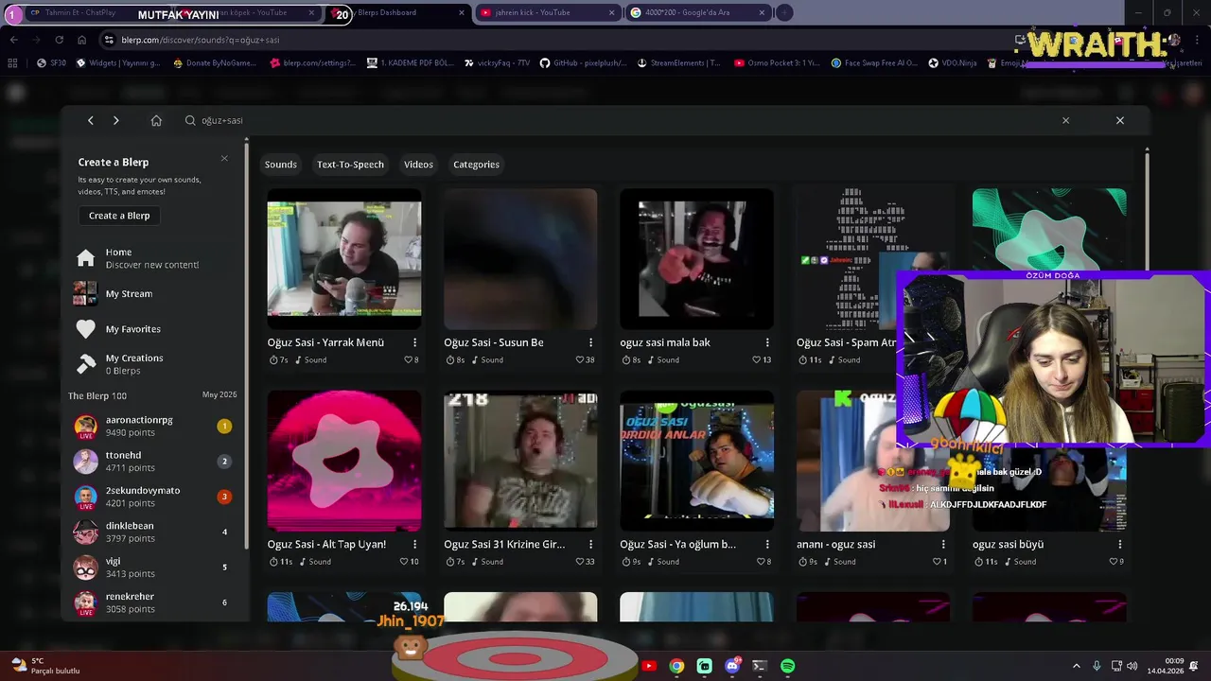The height and width of the screenshot is (681, 1211).
Task: Open the VDO.Ninja bookmark
Action: [x=952, y=63]
